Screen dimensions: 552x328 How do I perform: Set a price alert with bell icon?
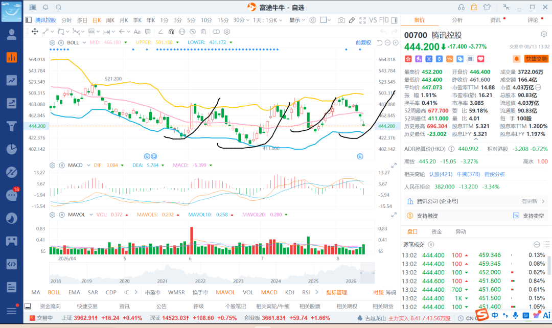pyautogui.click(x=516, y=59)
